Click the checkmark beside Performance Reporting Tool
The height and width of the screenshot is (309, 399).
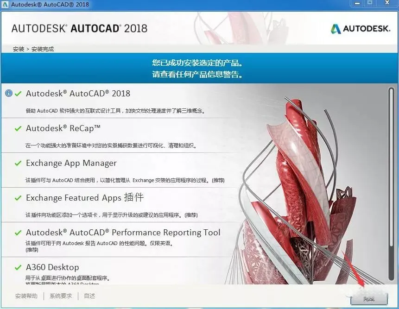(x=18, y=233)
